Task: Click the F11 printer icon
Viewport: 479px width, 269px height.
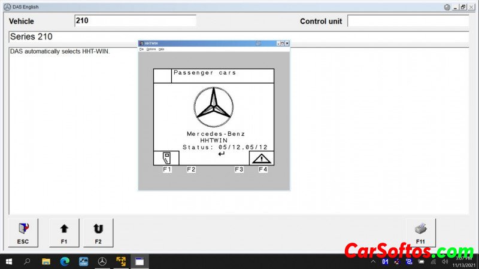Action: tap(420, 229)
